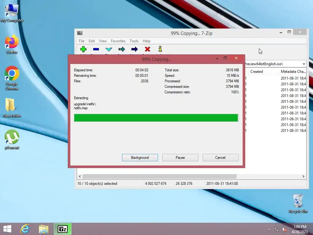Click the red X Delete toolbar icon
This screenshot has height=235, width=313.
147,49
